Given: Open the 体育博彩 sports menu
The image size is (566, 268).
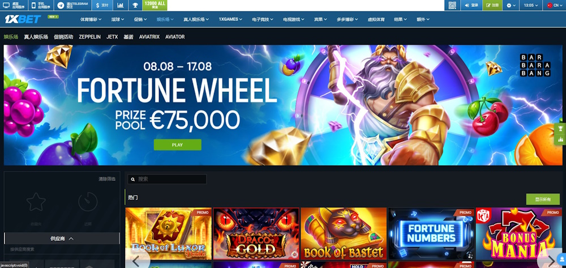Looking at the screenshot, I should pyautogui.click(x=91, y=19).
